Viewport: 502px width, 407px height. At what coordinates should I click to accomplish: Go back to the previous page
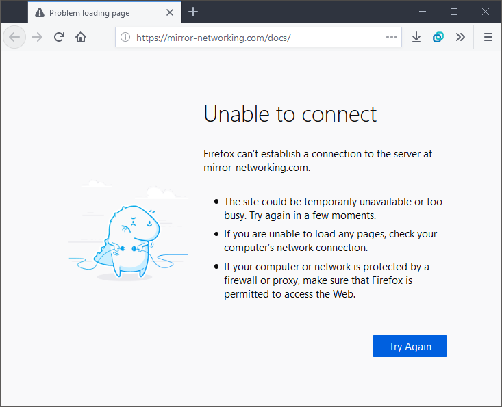coord(14,37)
